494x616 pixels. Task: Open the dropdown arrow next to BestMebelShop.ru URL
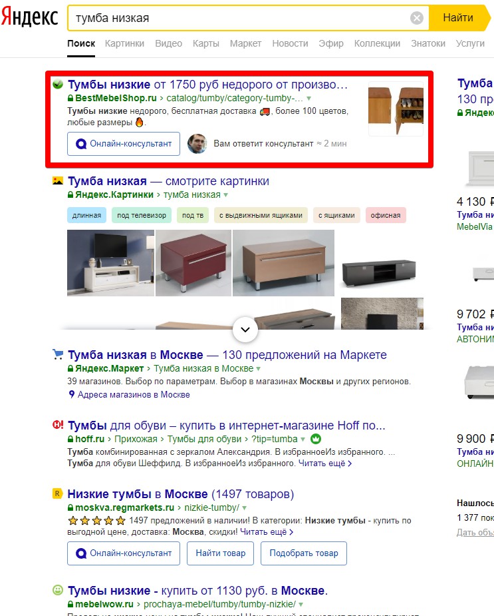point(309,98)
